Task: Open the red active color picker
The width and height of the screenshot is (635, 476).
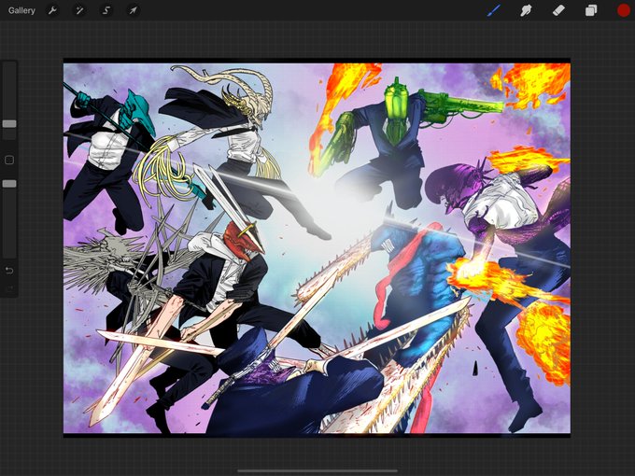Action: tap(623, 10)
